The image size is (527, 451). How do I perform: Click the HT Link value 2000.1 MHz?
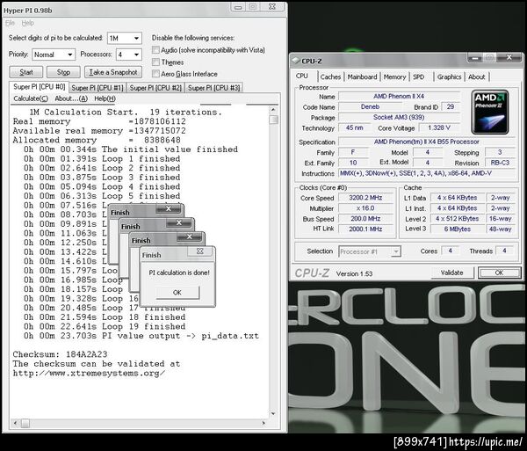coord(365,229)
